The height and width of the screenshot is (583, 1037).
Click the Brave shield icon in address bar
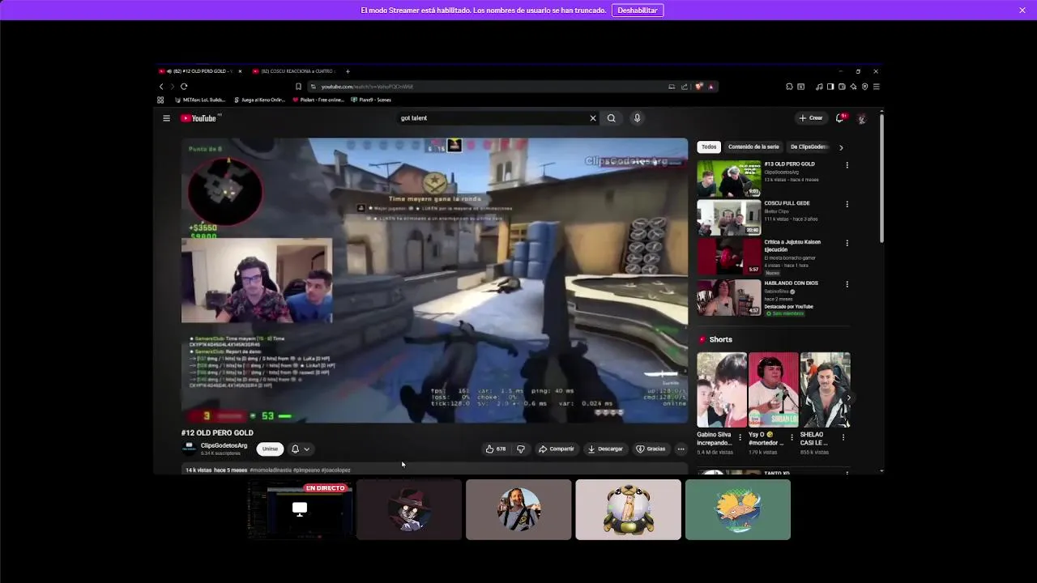[x=699, y=87]
